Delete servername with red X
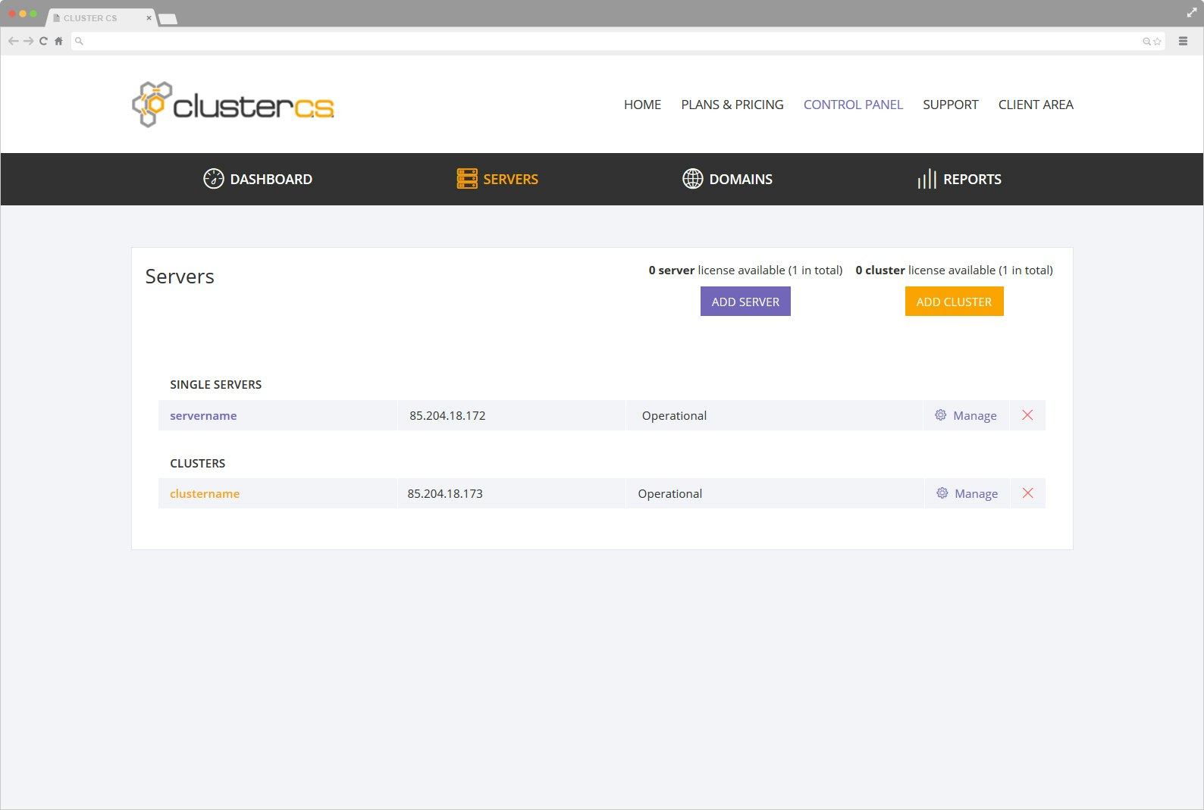The height and width of the screenshot is (810, 1204). [1027, 415]
